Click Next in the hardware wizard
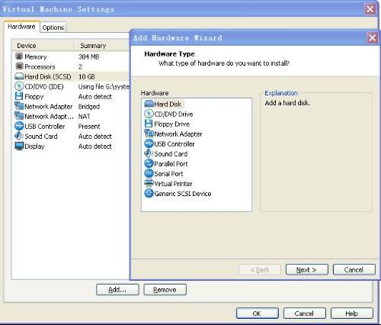381x325 pixels. tap(307, 269)
